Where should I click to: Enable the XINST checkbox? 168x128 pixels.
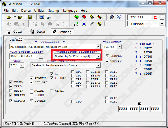[x=51, y=91]
